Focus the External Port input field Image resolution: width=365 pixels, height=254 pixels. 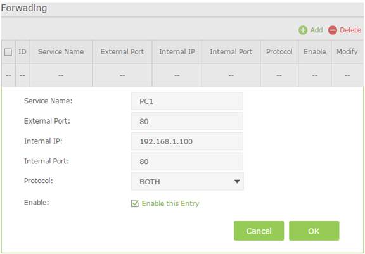coord(187,121)
